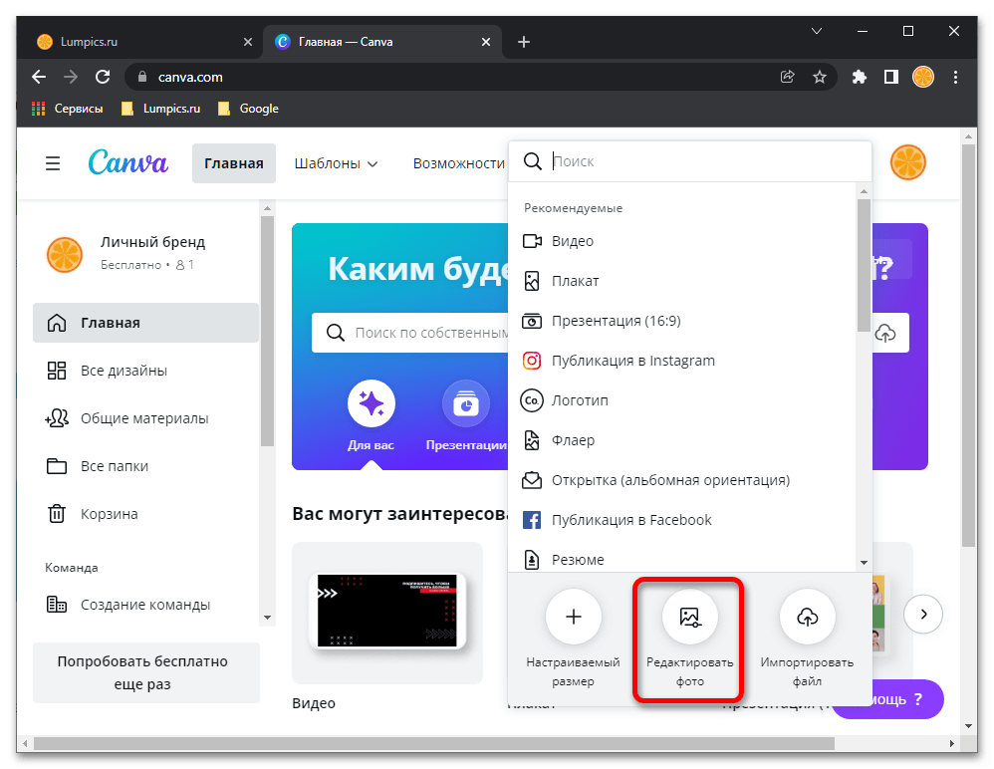Viewport: 994px width, 769px height.
Task: Click the orange profile avatar in Canva header
Action: 907,162
